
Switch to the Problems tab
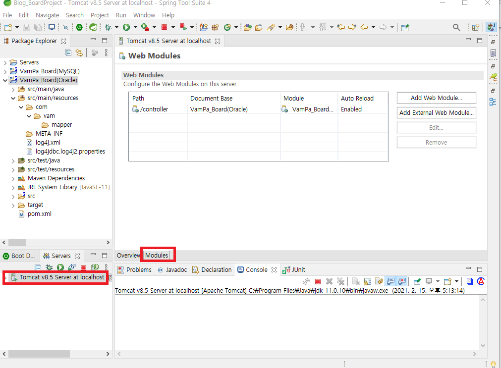pyautogui.click(x=134, y=269)
